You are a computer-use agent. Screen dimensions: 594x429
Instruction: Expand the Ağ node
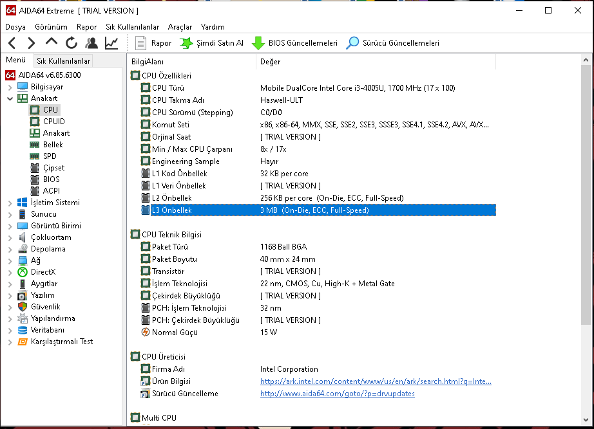10,261
